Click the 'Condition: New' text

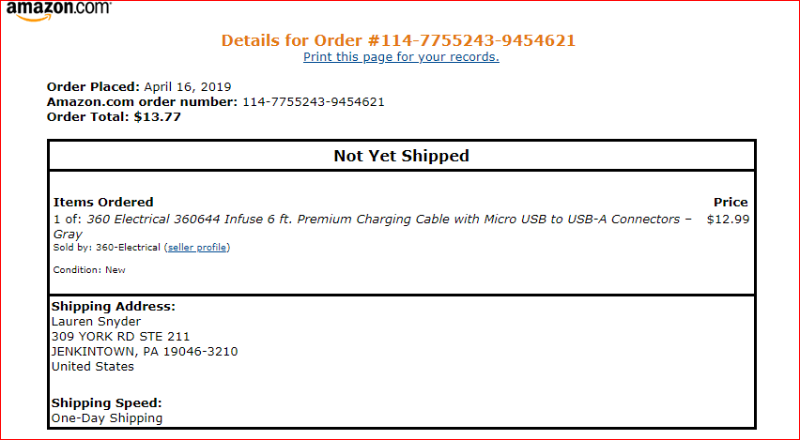pos(89,270)
